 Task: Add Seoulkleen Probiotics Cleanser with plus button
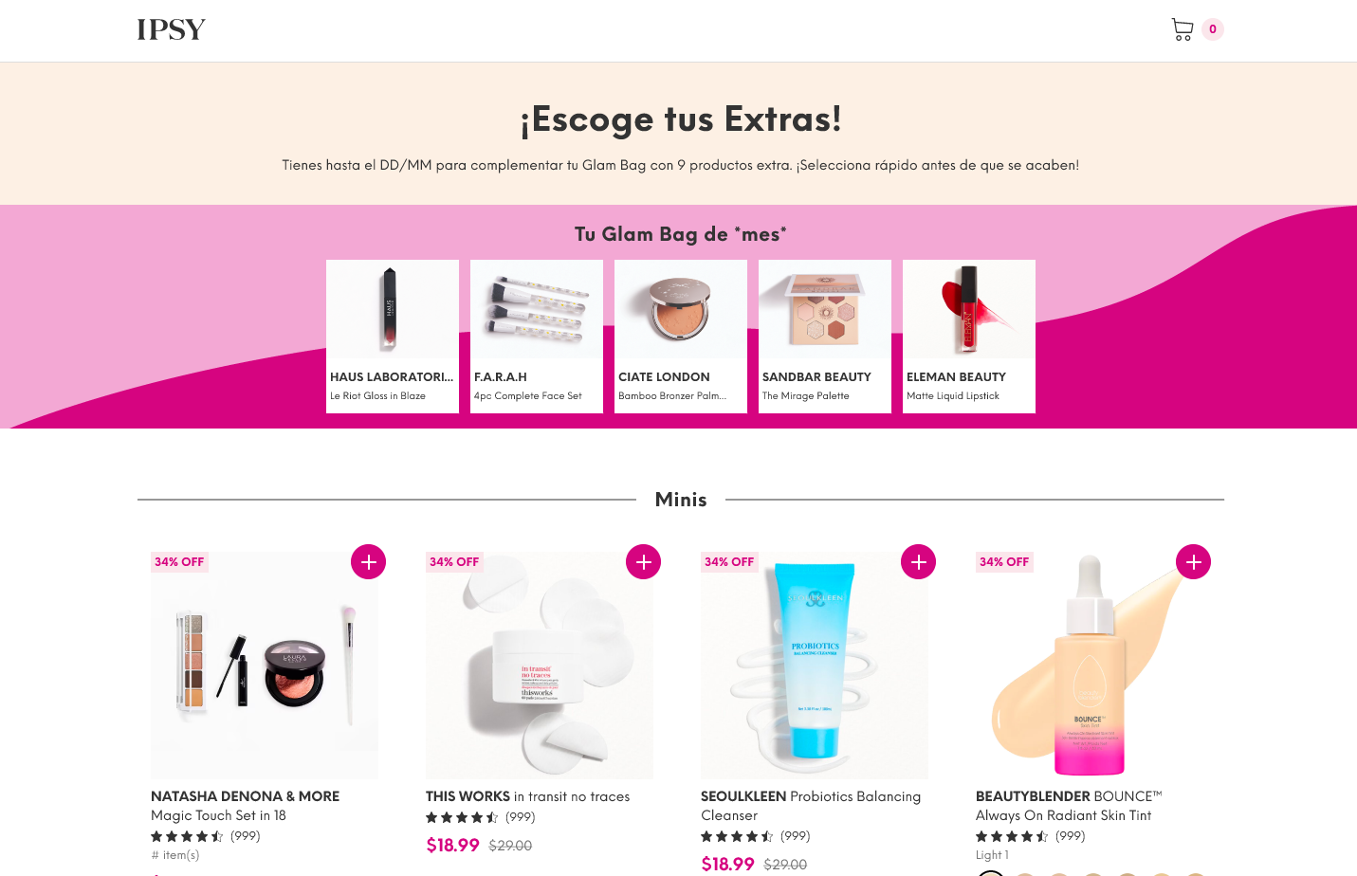pos(918,562)
